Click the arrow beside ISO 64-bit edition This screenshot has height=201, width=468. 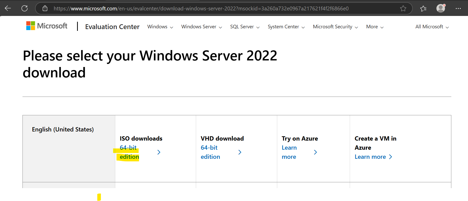tap(159, 152)
